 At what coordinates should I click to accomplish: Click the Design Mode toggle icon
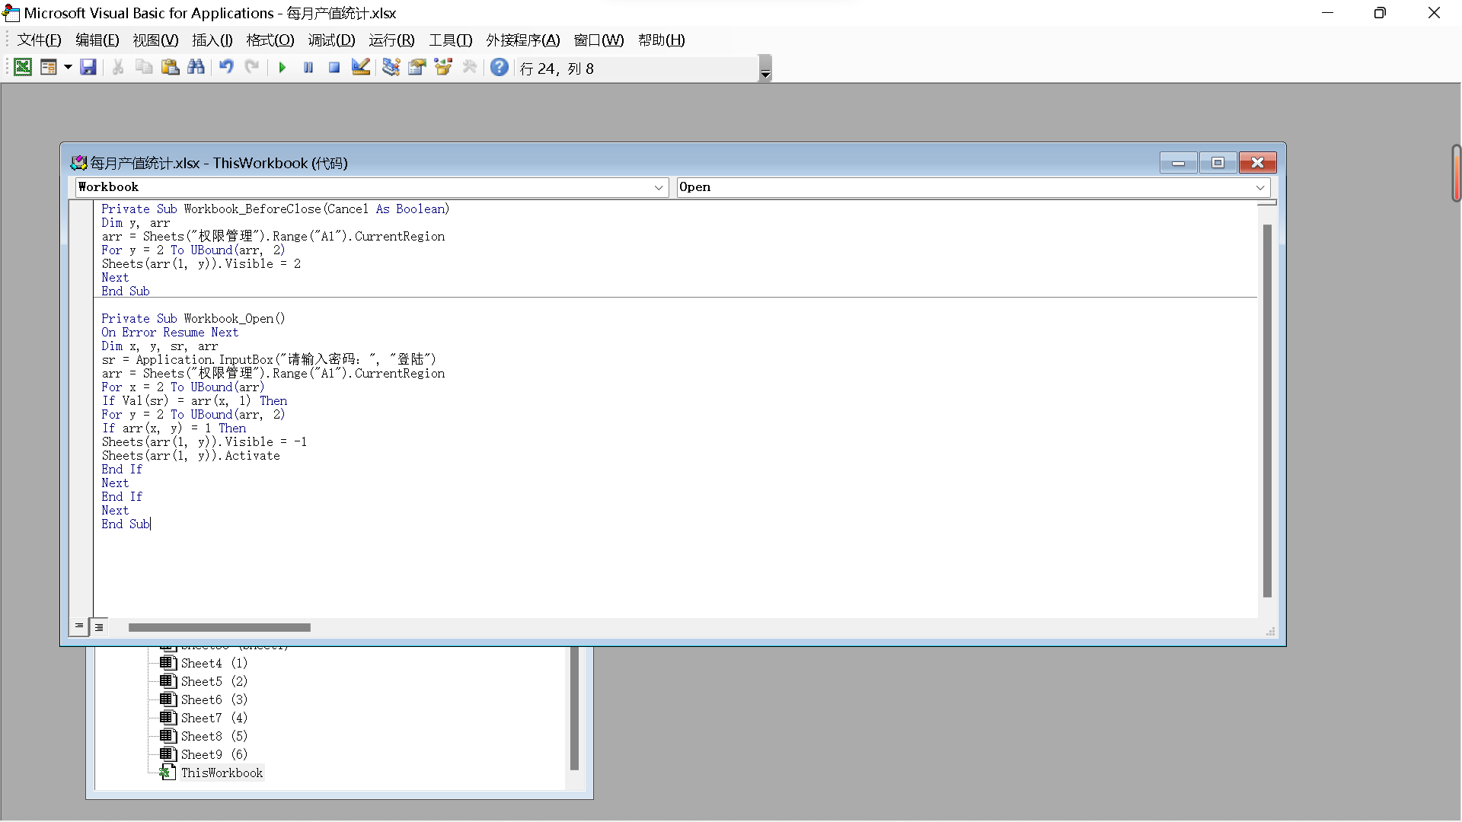pyautogui.click(x=360, y=68)
